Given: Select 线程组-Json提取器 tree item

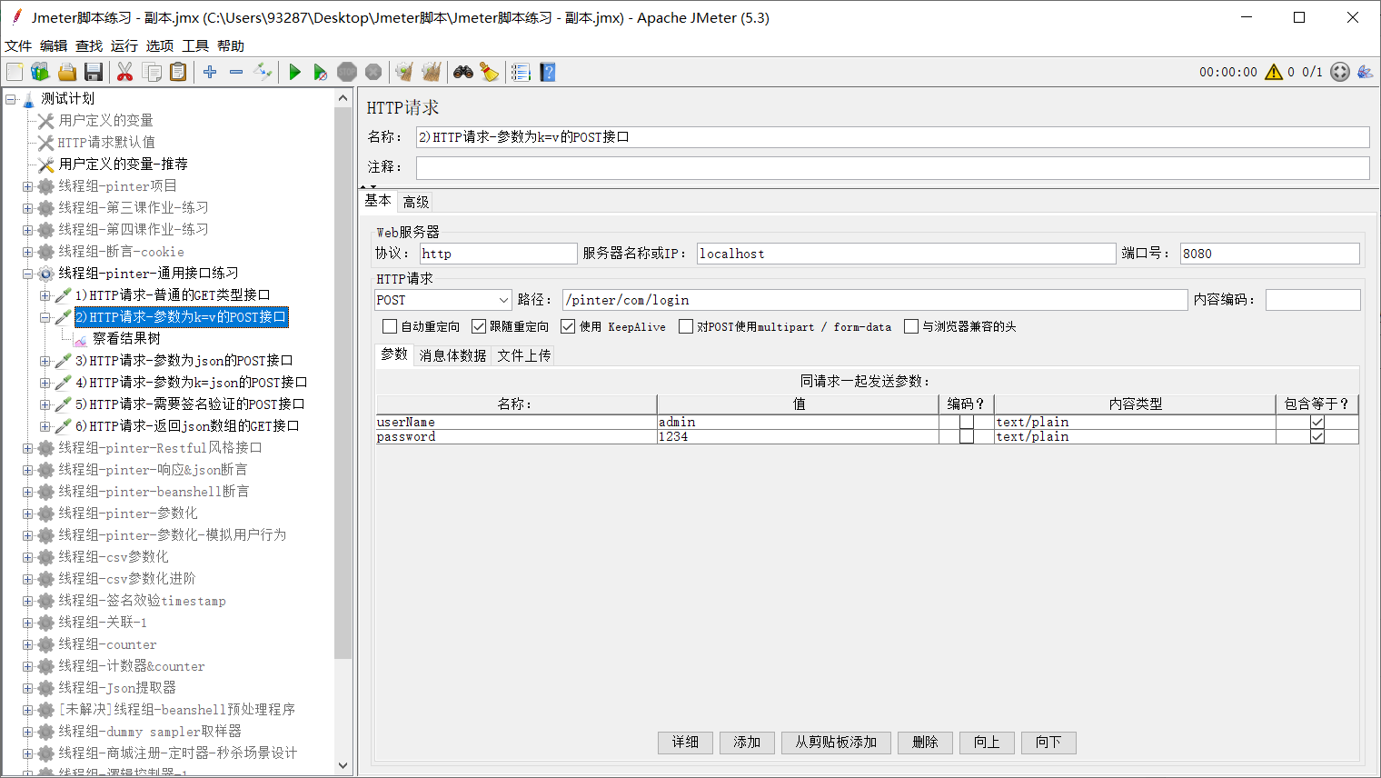Looking at the screenshot, I should pos(117,688).
